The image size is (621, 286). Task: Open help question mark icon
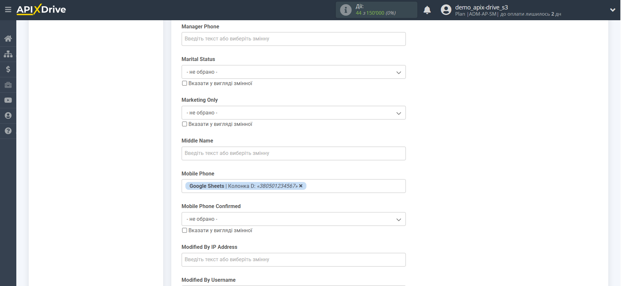pyautogui.click(x=8, y=131)
